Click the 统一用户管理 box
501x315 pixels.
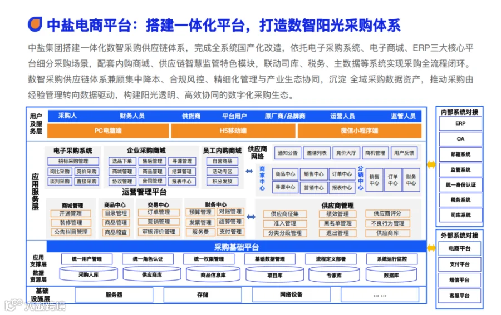coord(87,259)
